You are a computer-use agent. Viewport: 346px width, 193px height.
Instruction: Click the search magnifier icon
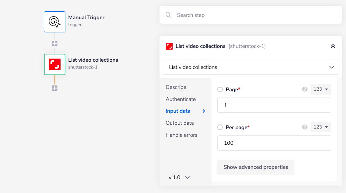[x=169, y=15]
